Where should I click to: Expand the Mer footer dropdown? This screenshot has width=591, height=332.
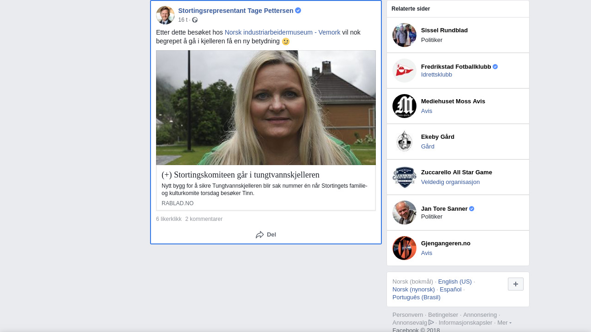(x=504, y=323)
